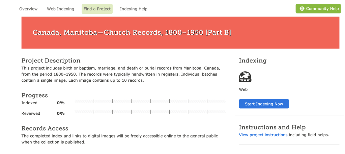Image resolution: width=345 pixels, height=154 pixels.
Task: Open the View project instructions link
Action: [263, 135]
